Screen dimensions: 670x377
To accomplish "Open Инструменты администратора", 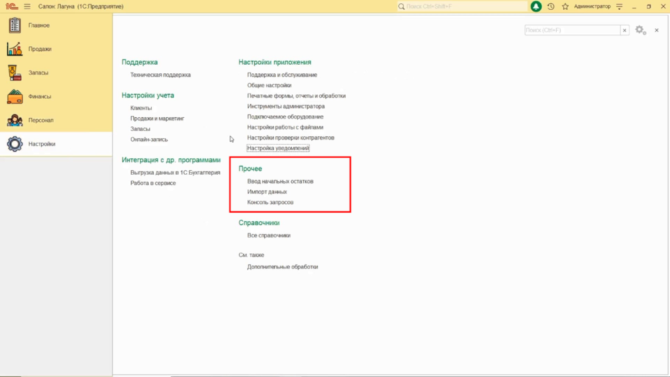I will click(x=286, y=106).
